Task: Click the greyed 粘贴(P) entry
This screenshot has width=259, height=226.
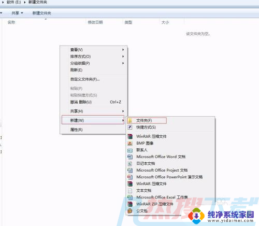Action: [76, 89]
